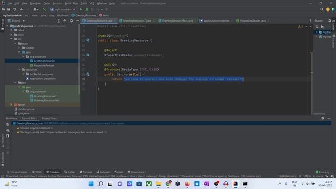
Task: Toggle the Maven side tool window stripe
Action: pos(334,25)
